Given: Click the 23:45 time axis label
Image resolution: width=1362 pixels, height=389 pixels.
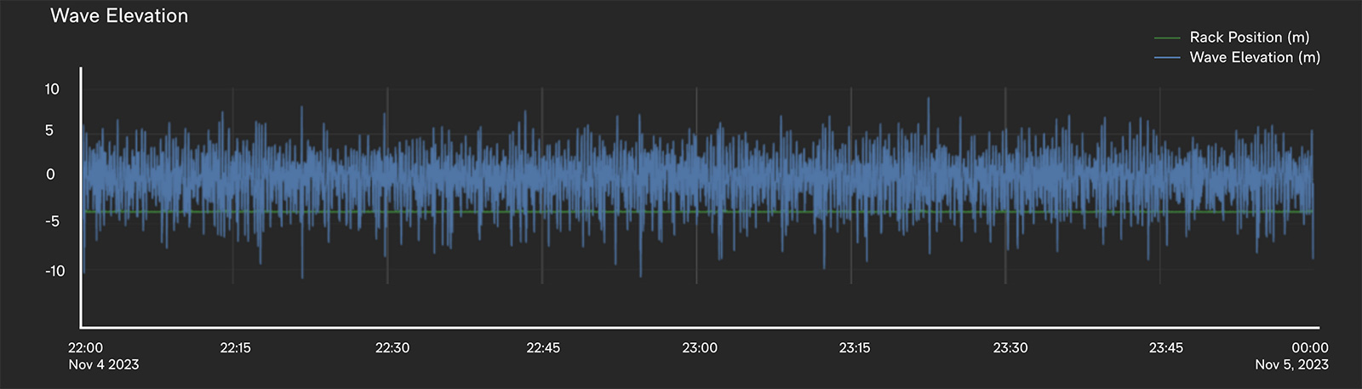Looking at the screenshot, I should point(1166,348).
